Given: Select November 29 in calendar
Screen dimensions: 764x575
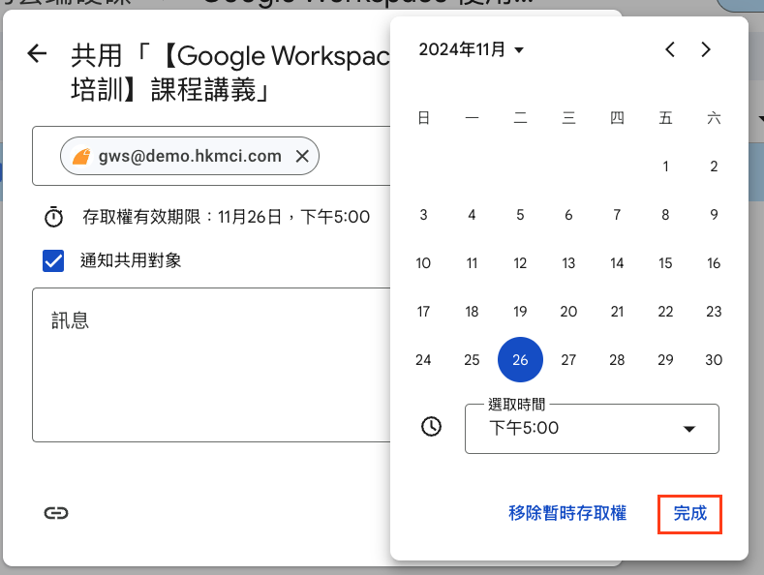Looking at the screenshot, I should click(665, 360).
